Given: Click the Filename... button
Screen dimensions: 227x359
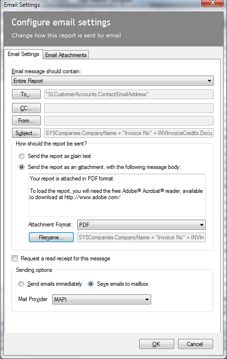Looking at the screenshot, I should click(51, 237).
